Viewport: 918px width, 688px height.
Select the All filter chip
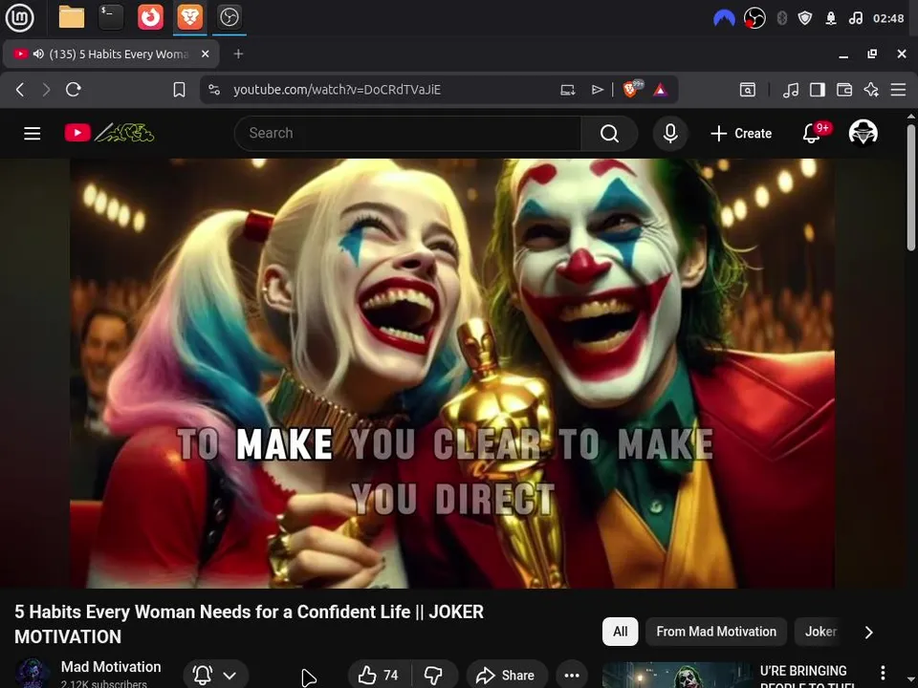[620, 632]
